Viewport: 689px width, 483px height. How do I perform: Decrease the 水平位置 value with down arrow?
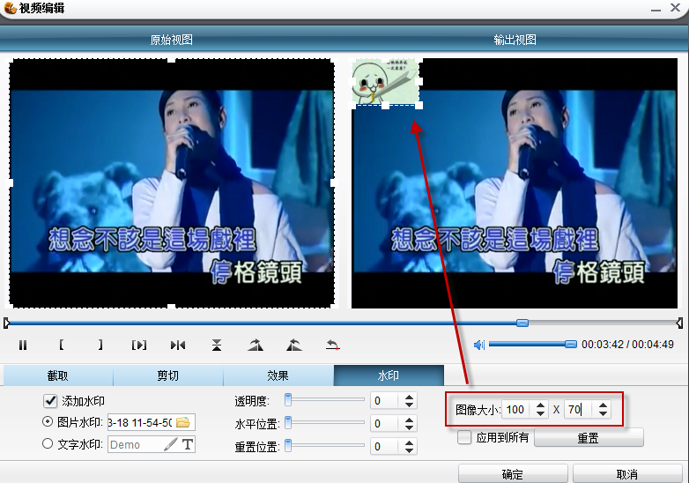[409, 427]
